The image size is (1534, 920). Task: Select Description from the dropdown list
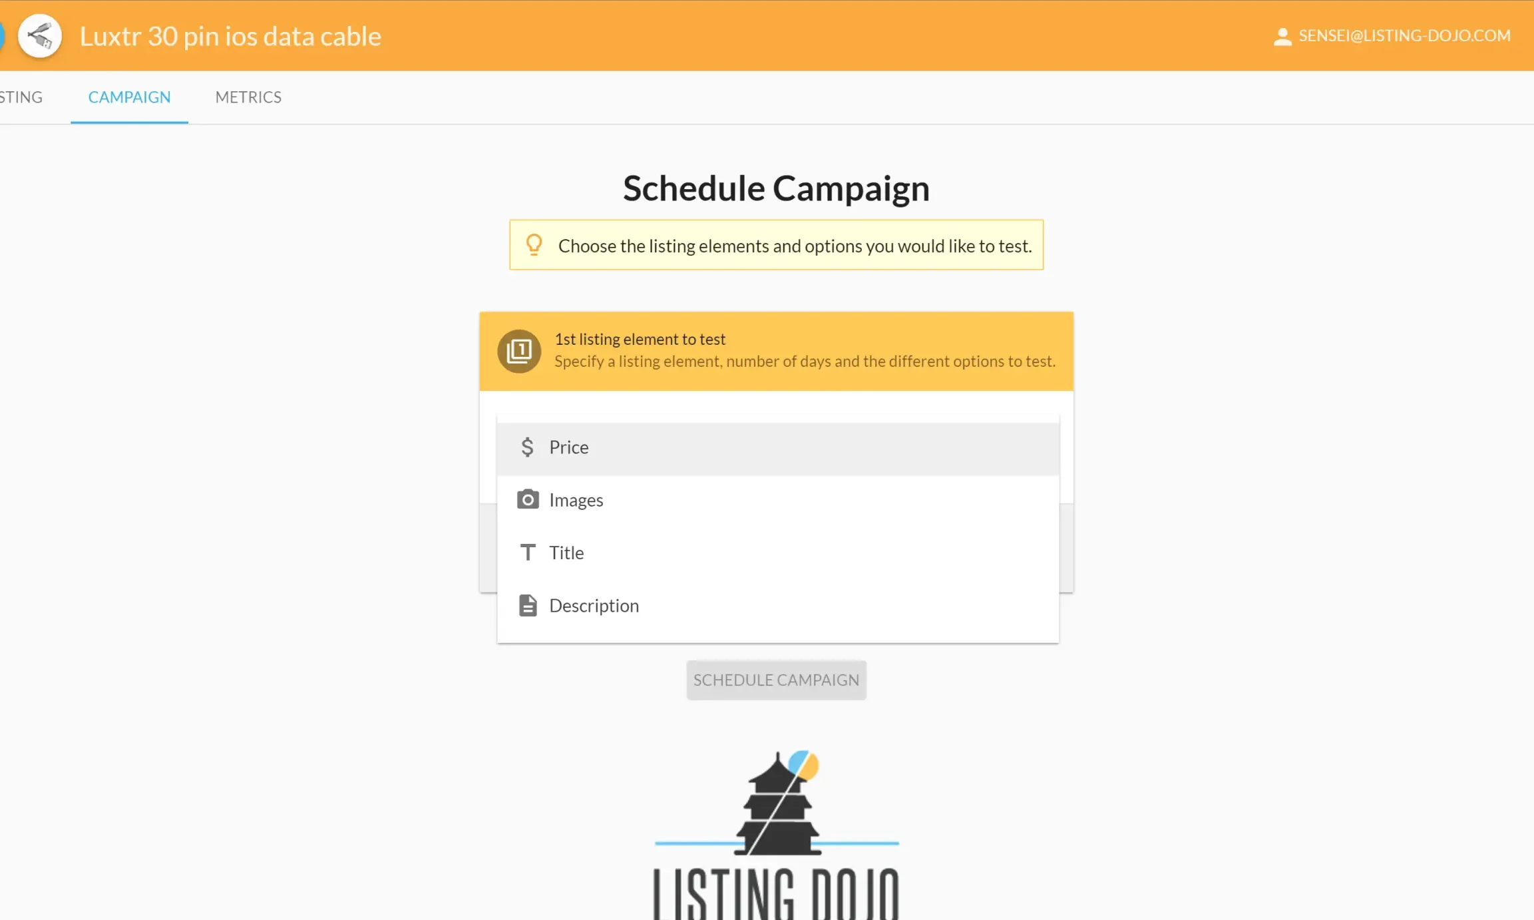tap(778, 606)
